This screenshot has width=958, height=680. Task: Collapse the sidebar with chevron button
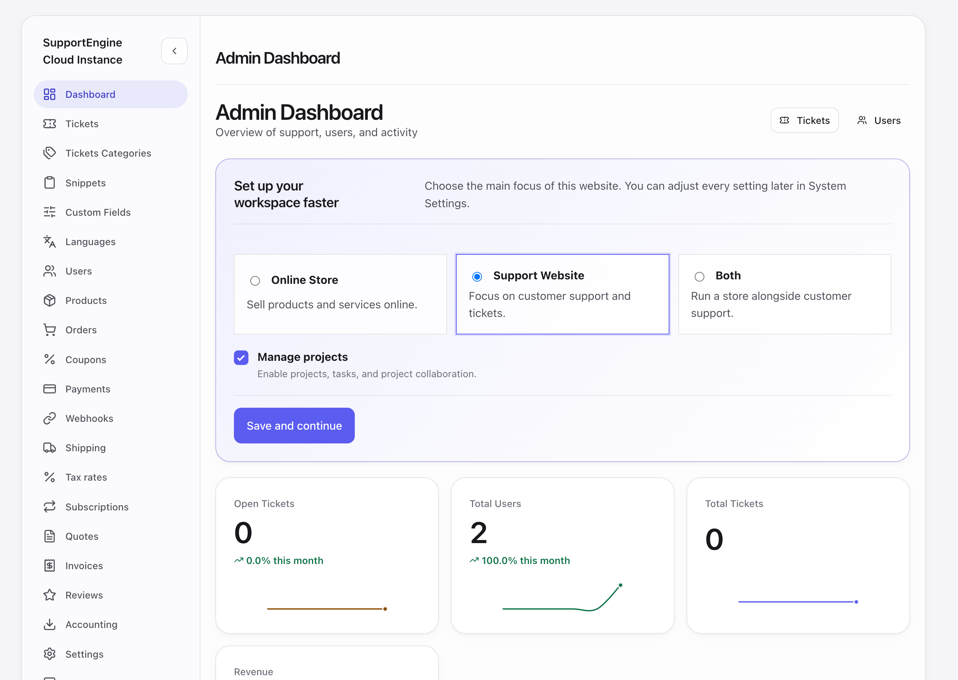[x=174, y=51]
